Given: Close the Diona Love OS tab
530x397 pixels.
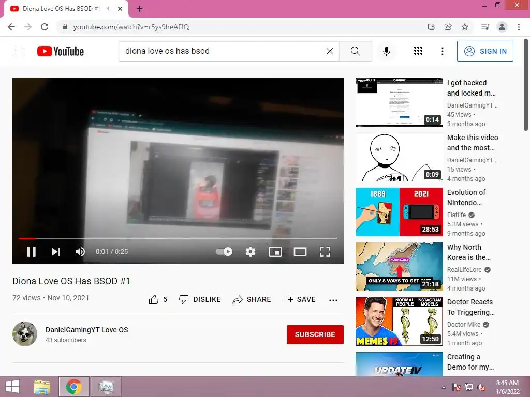Looking at the screenshot, I should (120, 9).
